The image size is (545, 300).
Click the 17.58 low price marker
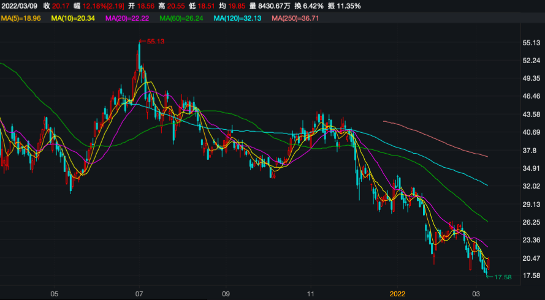click(501, 277)
